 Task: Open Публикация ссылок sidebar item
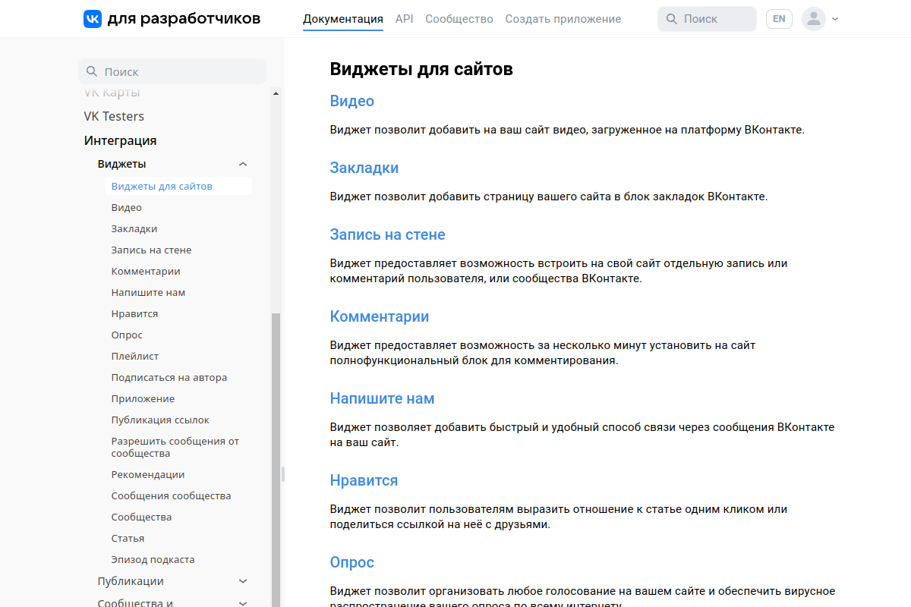[x=160, y=420]
